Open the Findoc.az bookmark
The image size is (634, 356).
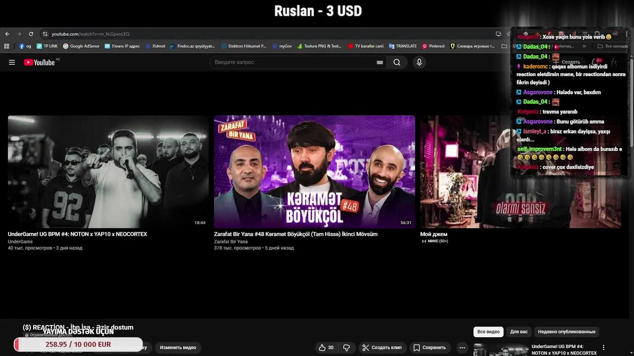coord(193,46)
